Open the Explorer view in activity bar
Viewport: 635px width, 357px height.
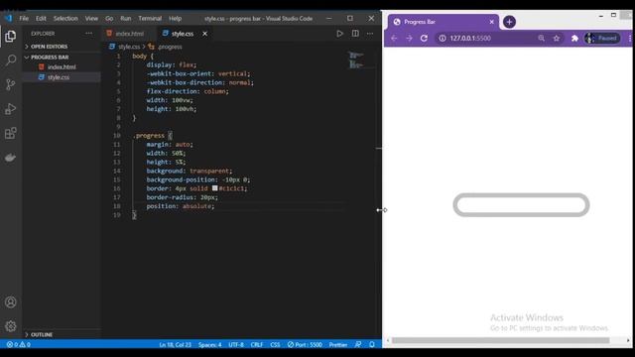(x=11, y=37)
